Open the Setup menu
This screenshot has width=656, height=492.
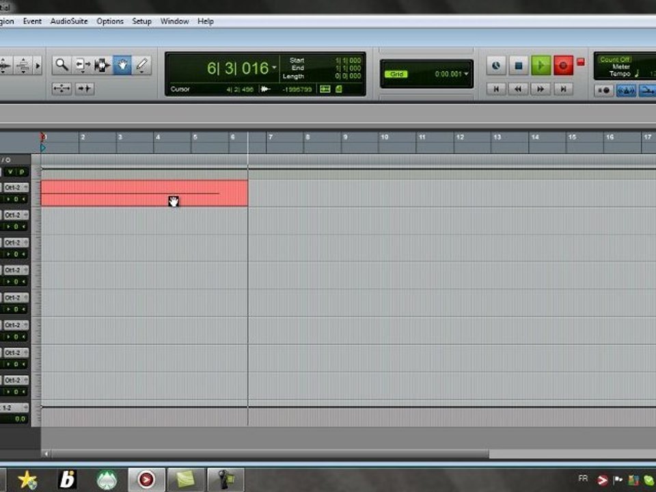142,21
